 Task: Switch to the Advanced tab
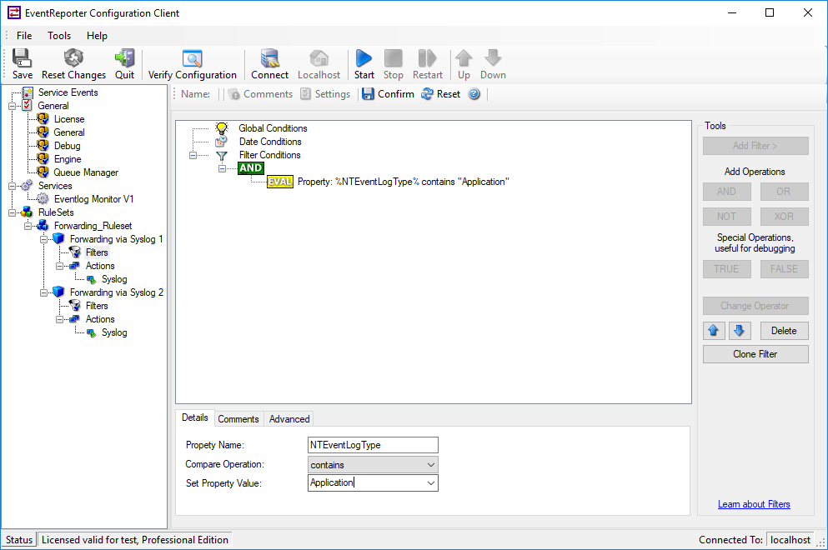pyautogui.click(x=289, y=418)
